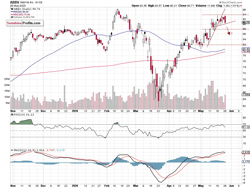Click the RSI(14) indicator legend icon
The height and width of the screenshot is (188, 250).
(x=12, y=114)
